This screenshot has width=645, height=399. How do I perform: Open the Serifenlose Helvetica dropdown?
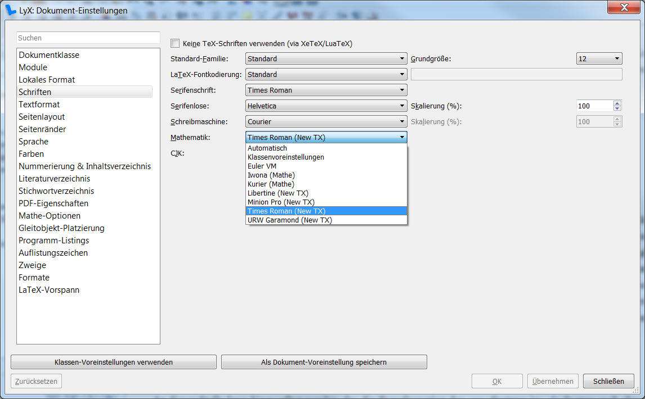pyautogui.click(x=326, y=106)
